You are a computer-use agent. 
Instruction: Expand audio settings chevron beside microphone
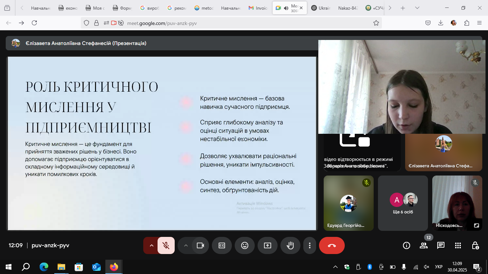(151, 245)
